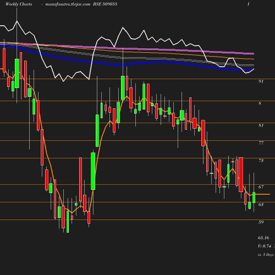Select the 77 price axis label
Screen dimensions: 275x275
[x=261, y=143]
